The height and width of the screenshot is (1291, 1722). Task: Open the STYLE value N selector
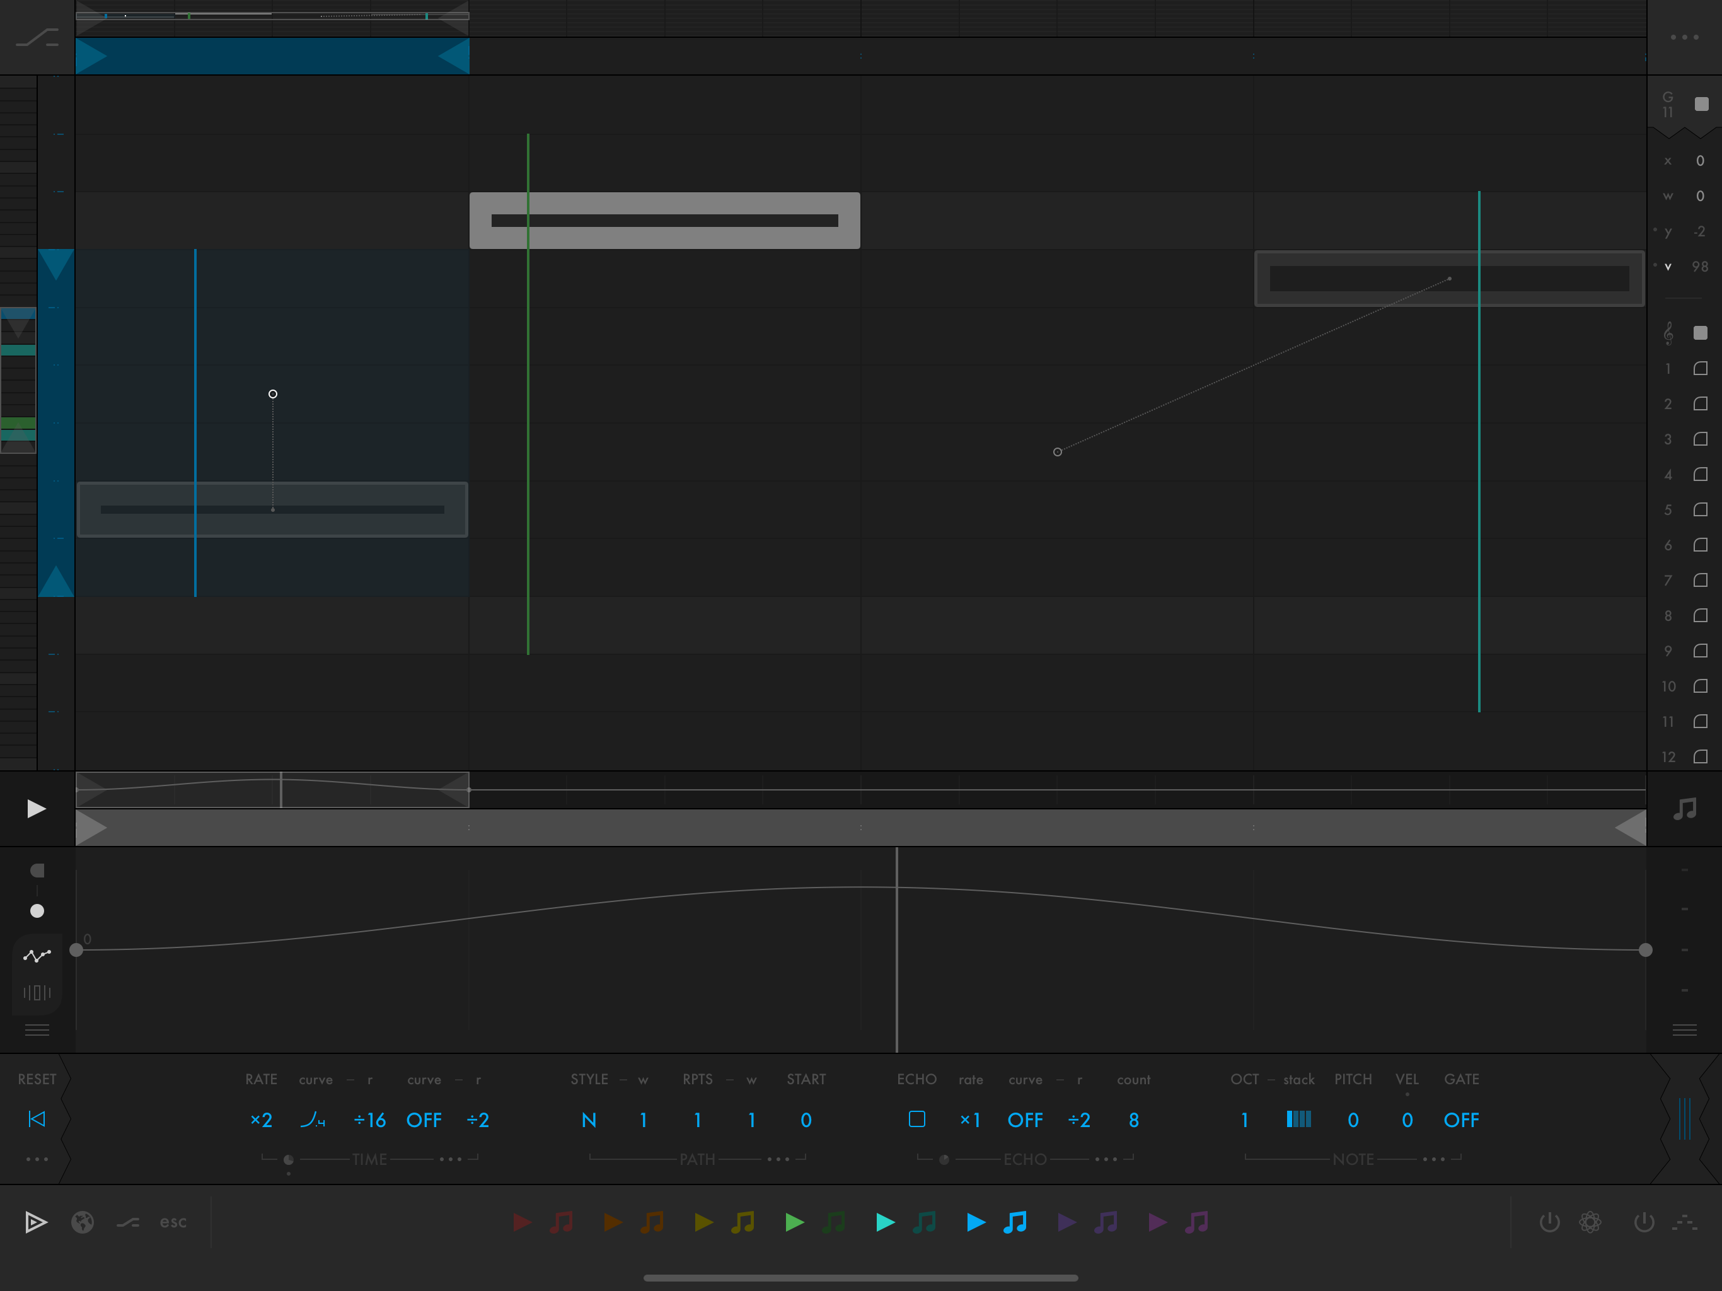(589, 1120)
